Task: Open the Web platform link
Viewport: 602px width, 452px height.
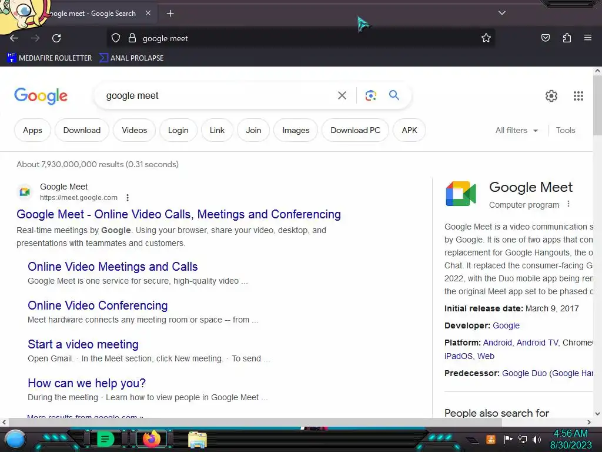Action: (x=486, y=356)
